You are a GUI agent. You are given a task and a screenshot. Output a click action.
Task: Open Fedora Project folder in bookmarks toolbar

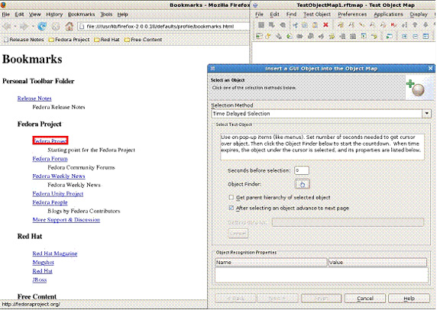point(69,40)
